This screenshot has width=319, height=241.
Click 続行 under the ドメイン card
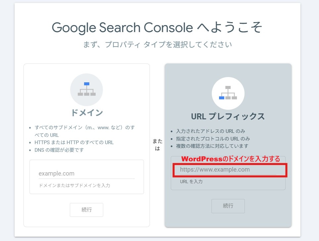tap(86, 210)
